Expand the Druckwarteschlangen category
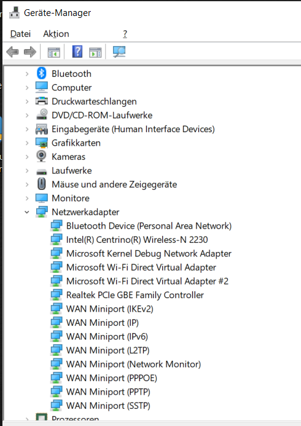The height and width of the screenshot is (426, 301). coord(27,101)
